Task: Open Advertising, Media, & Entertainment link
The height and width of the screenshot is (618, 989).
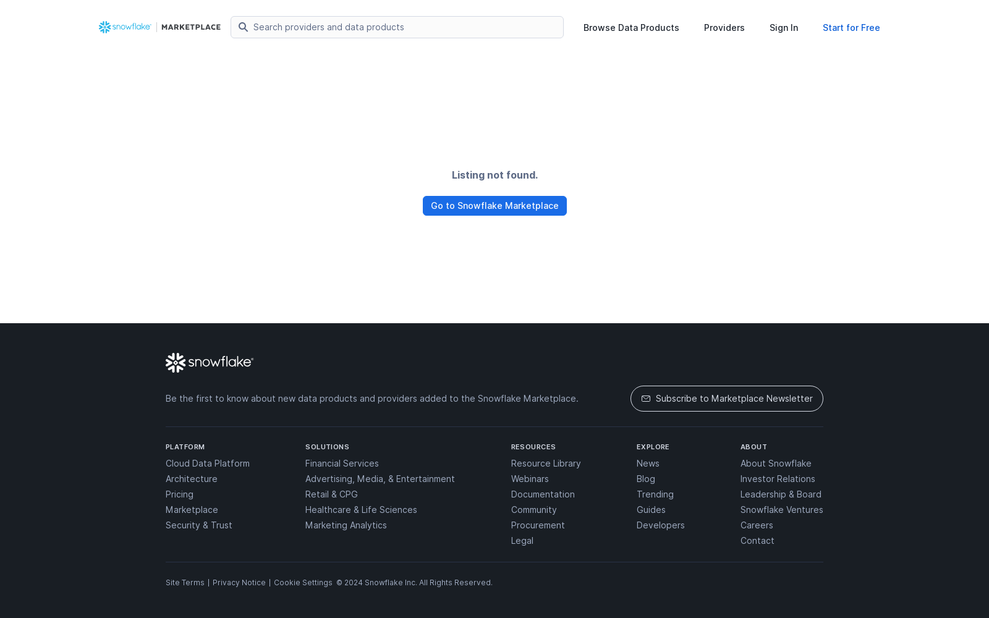Action: (380, 479)
